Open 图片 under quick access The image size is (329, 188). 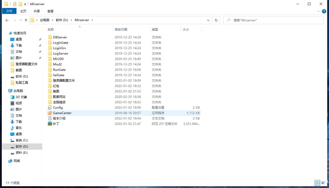[x=19, y=58]
